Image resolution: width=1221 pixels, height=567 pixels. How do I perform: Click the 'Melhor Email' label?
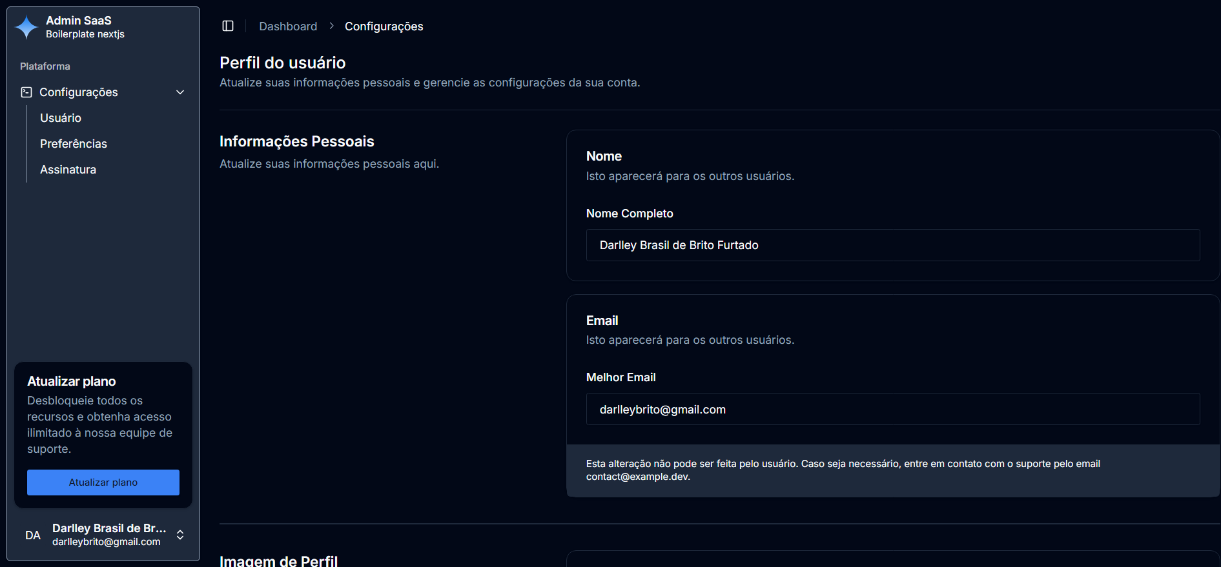(621, 377)
